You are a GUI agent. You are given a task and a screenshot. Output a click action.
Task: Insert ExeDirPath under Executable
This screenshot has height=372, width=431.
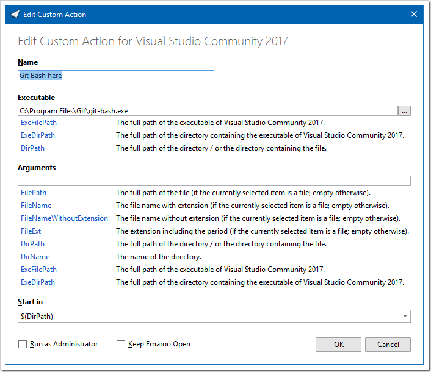tap(38, 135)
